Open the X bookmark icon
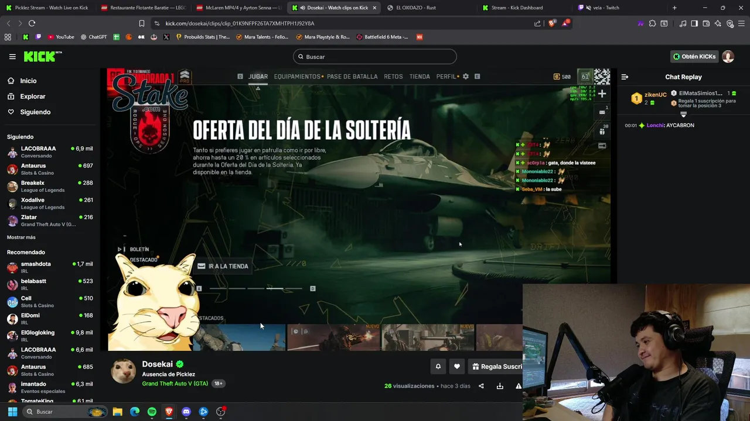The height and width of the screenshot is (421, 750). [166, 37]
